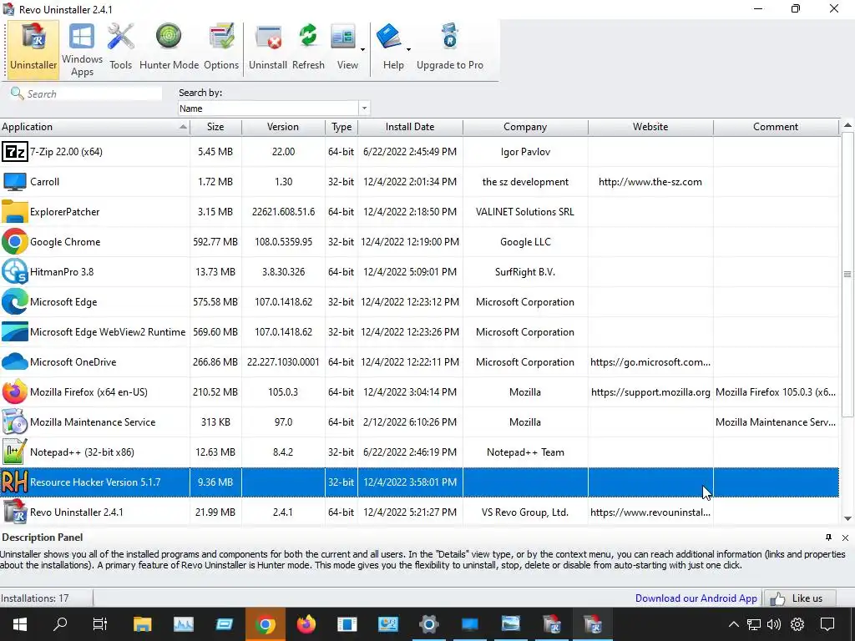This screenshot has width=855, height=641.
Task: Open the Uninstaller toolbar section
Action: pyautogui.click(x=33, y=49)
